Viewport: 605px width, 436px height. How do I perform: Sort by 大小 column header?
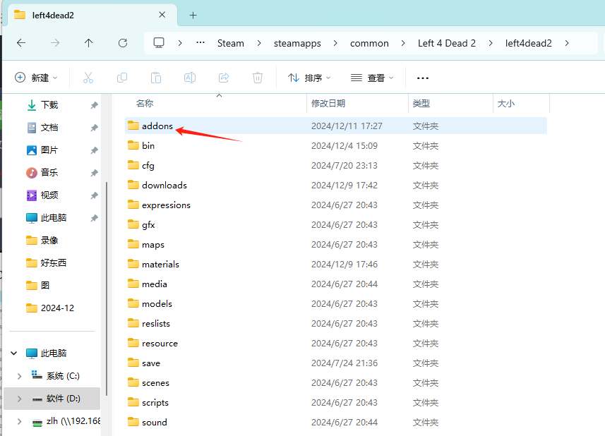pyautogui.click(x=506, y=103)
